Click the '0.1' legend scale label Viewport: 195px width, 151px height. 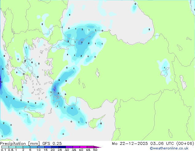point(4,150)
